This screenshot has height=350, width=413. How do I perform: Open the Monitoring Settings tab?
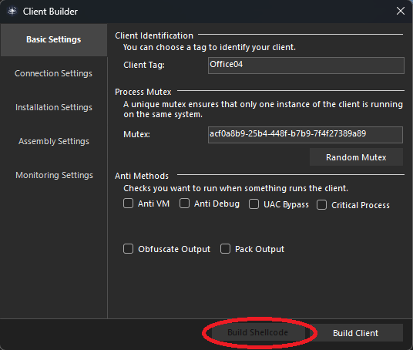54,175
